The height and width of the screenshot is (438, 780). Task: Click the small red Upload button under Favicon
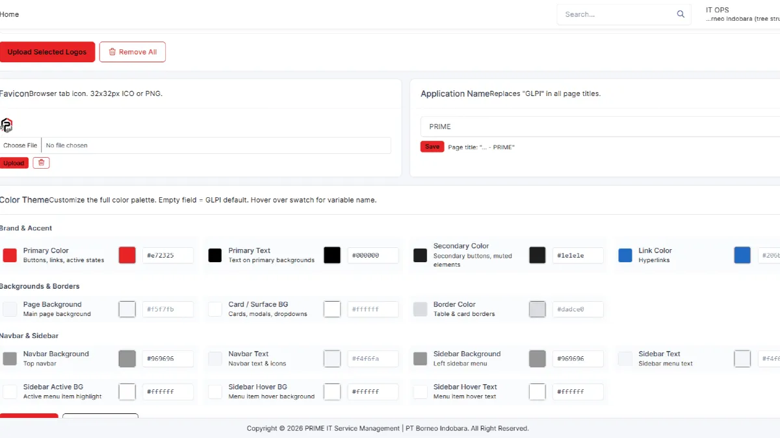(14, 163)
